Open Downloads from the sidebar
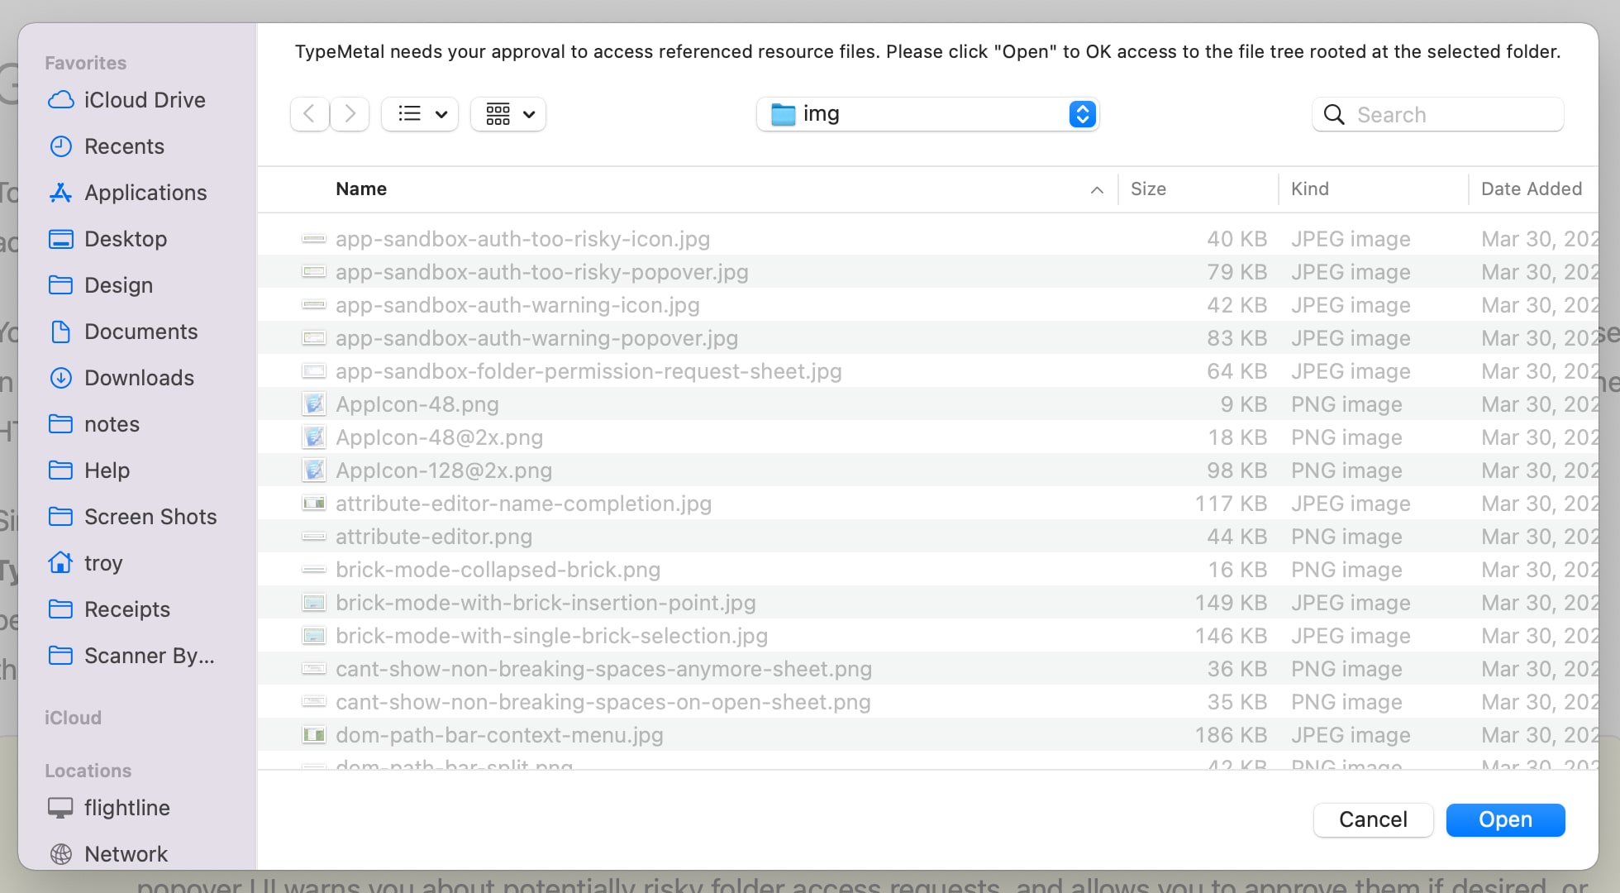1620x893 pixels. coord(121,378)
